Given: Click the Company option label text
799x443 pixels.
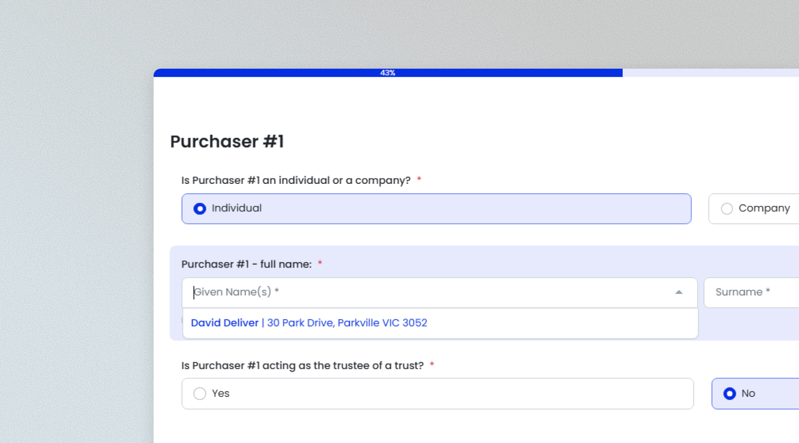Looking at the screenshot, I should point(764,208).
